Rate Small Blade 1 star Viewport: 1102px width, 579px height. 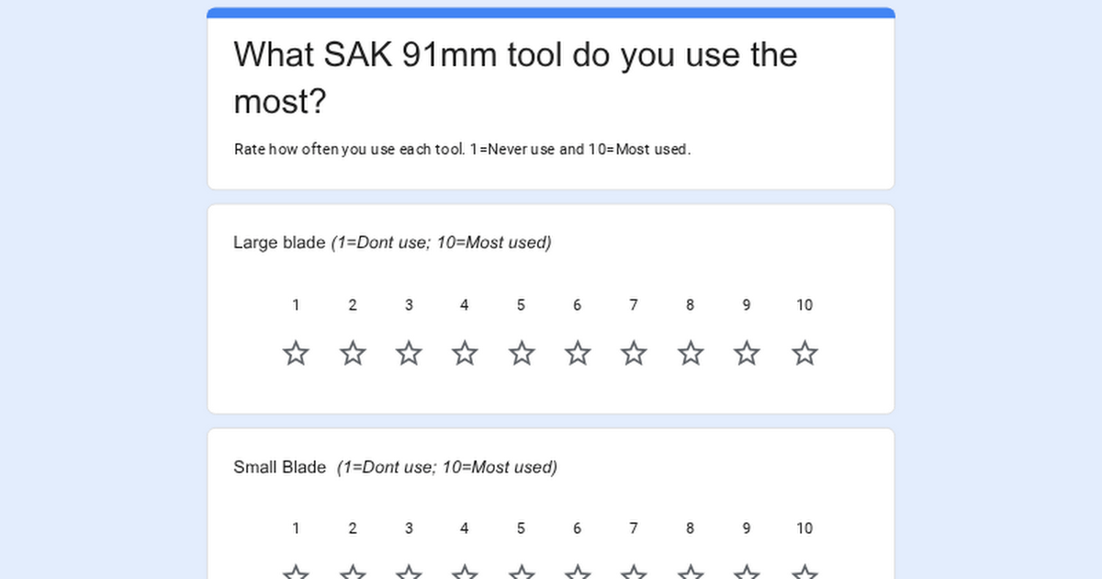[296, 573]
